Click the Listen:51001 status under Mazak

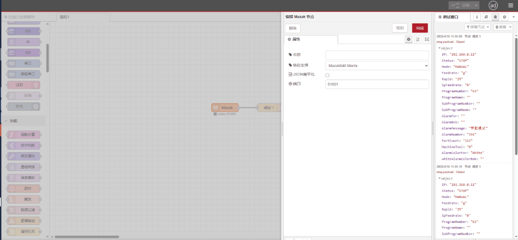click(225, 114)
